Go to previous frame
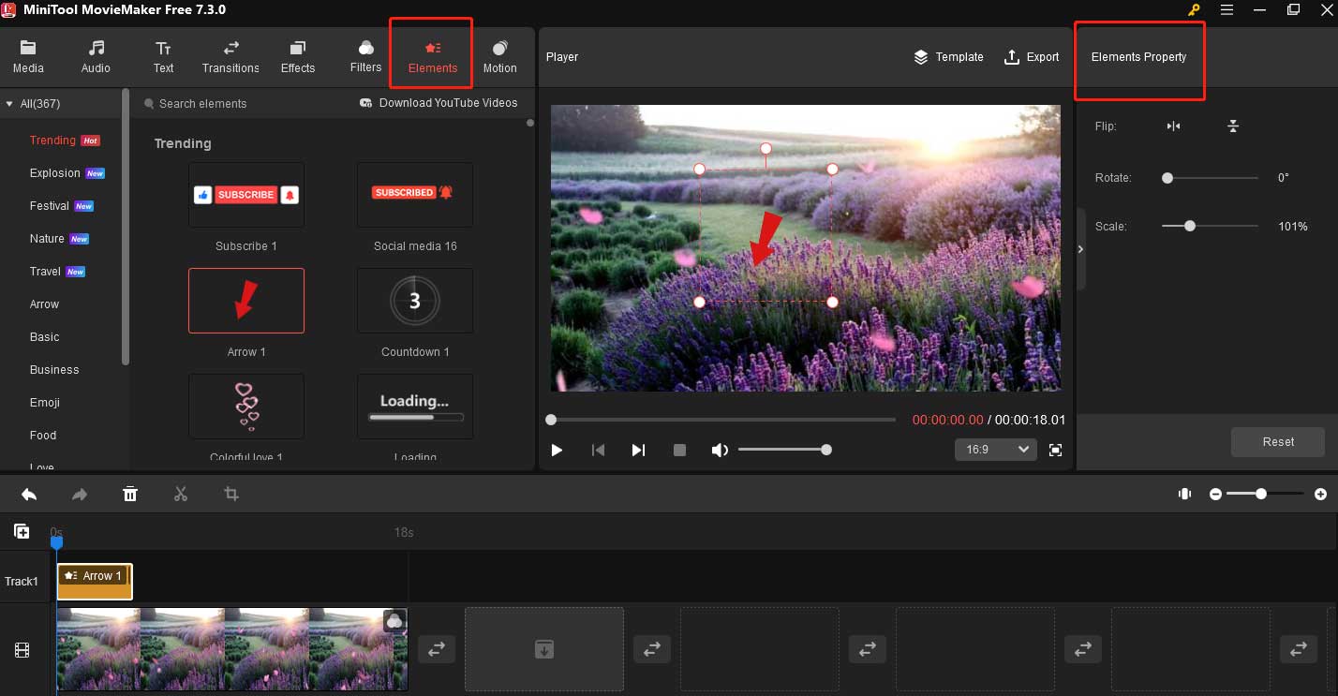The height and width of the screenshot is (696, 1338). coord(598,451)
